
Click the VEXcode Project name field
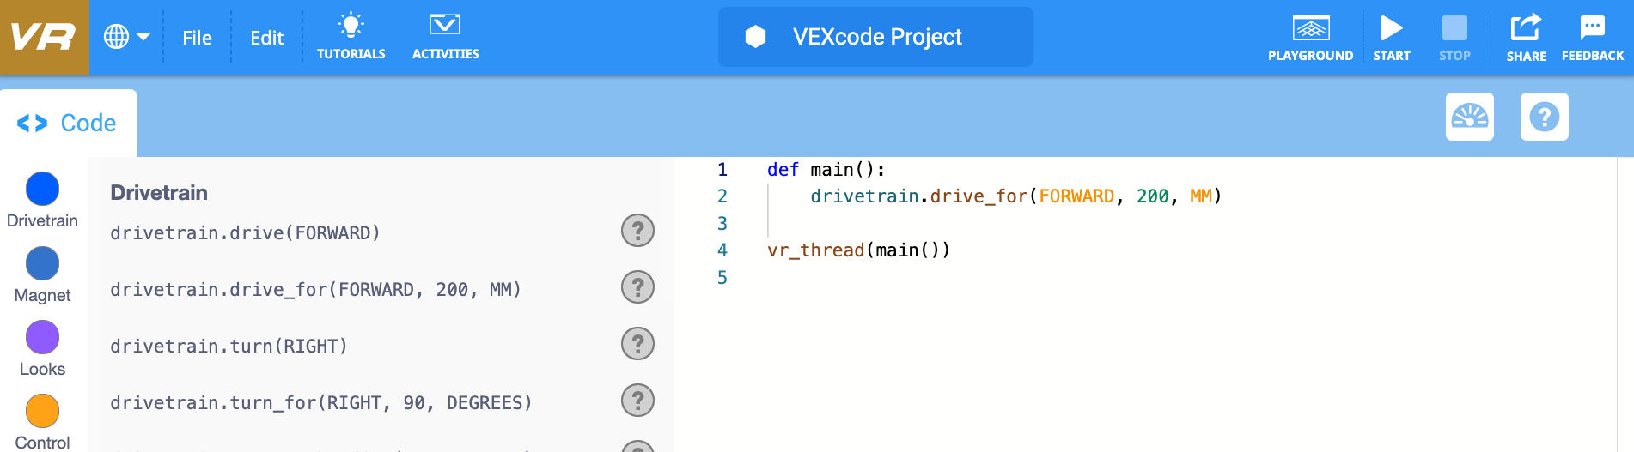coord(875,37)
